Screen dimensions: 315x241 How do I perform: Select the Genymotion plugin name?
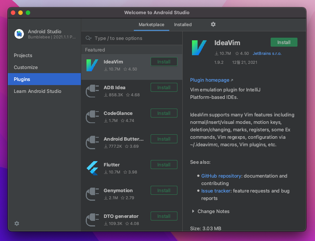pos(118,190)
